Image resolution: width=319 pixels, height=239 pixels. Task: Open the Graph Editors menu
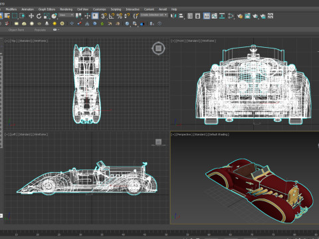pos(47,9)
